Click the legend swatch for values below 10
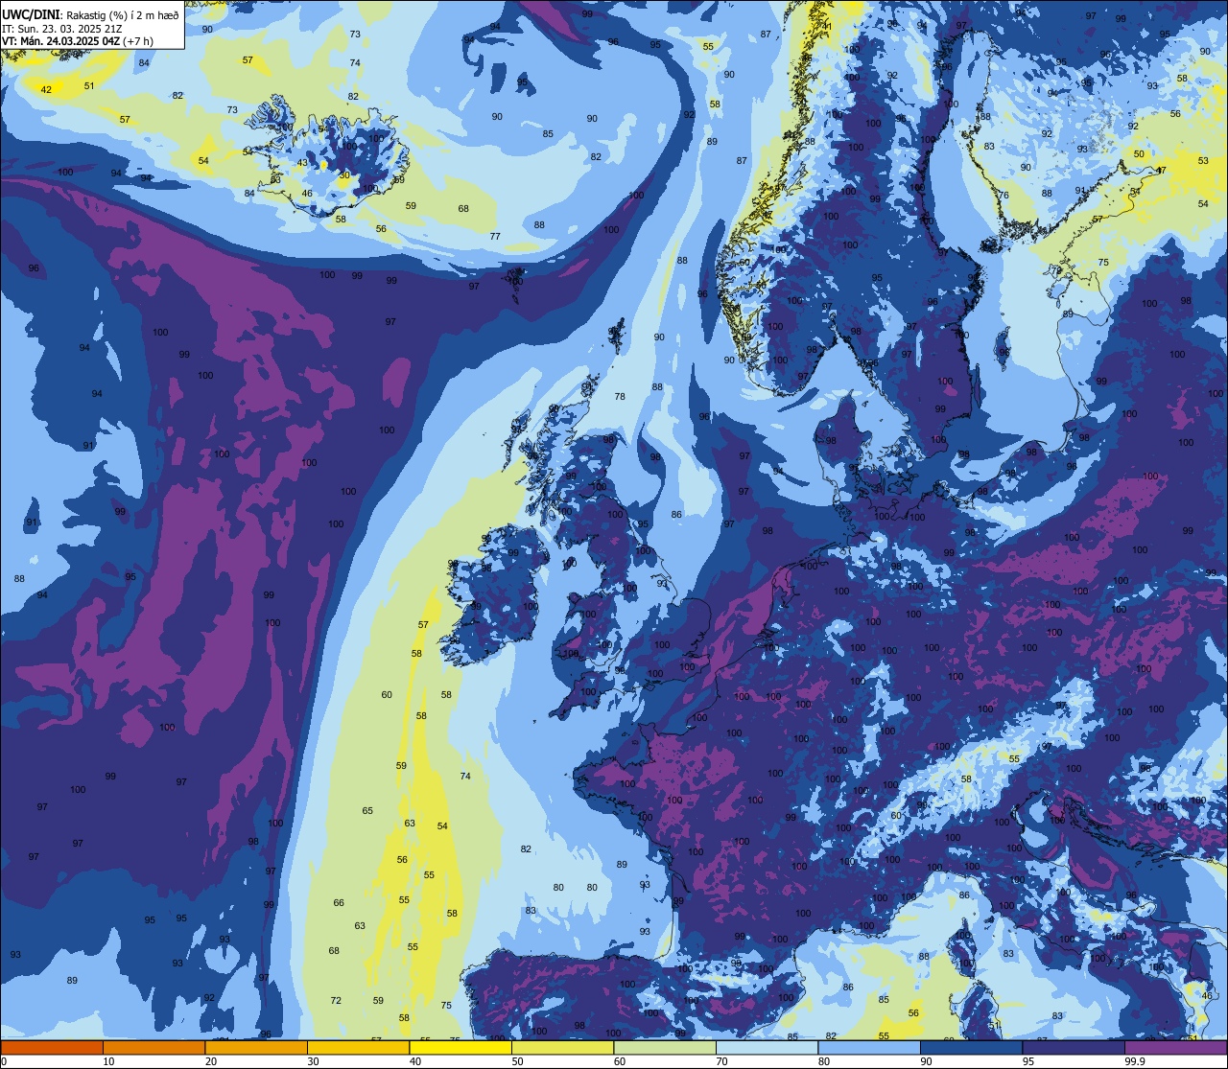Screen dimensions: 1228x1069 pos(52,1048)
